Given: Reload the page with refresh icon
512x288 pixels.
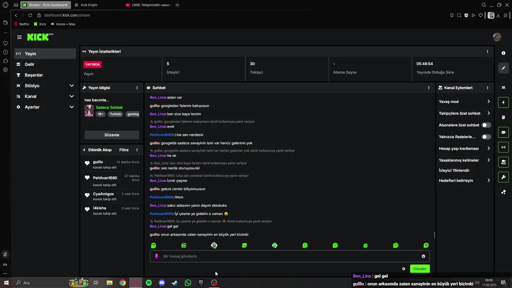Looking at the screenshot, I should (x=30, y=15).
